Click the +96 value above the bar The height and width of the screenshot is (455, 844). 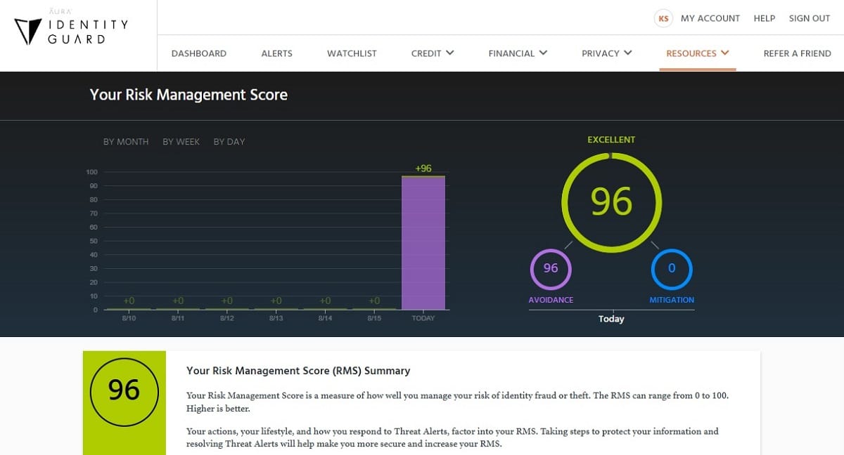point(423,169)
